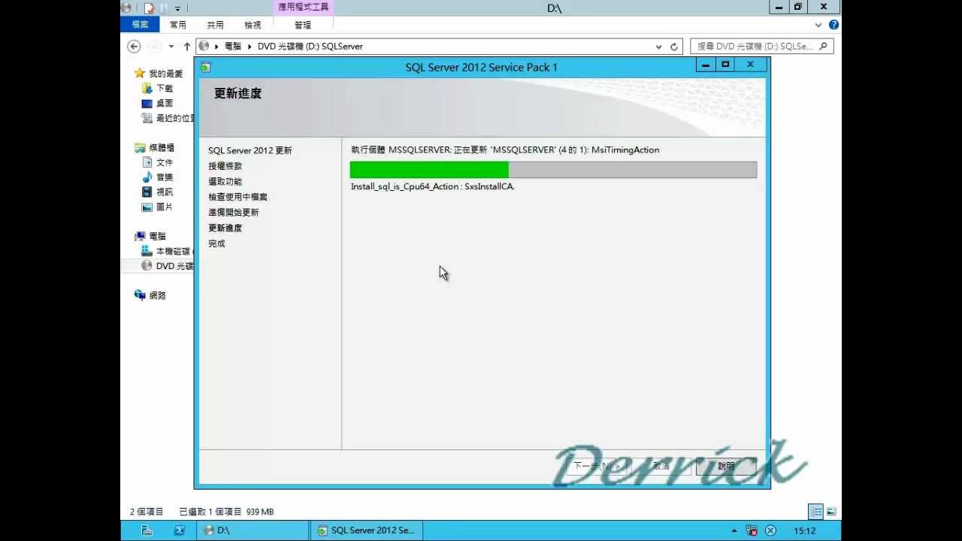Open 桌面 in navigation pane

pos(157,104)
